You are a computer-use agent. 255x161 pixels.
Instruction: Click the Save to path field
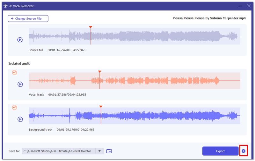(59, 151)
